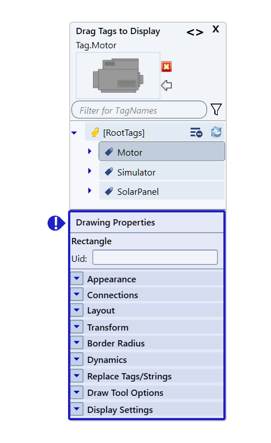Screen dimensions: 271x443
Task: Click the collapse-all list icon in RootTags row
Action: pos(196,132)
